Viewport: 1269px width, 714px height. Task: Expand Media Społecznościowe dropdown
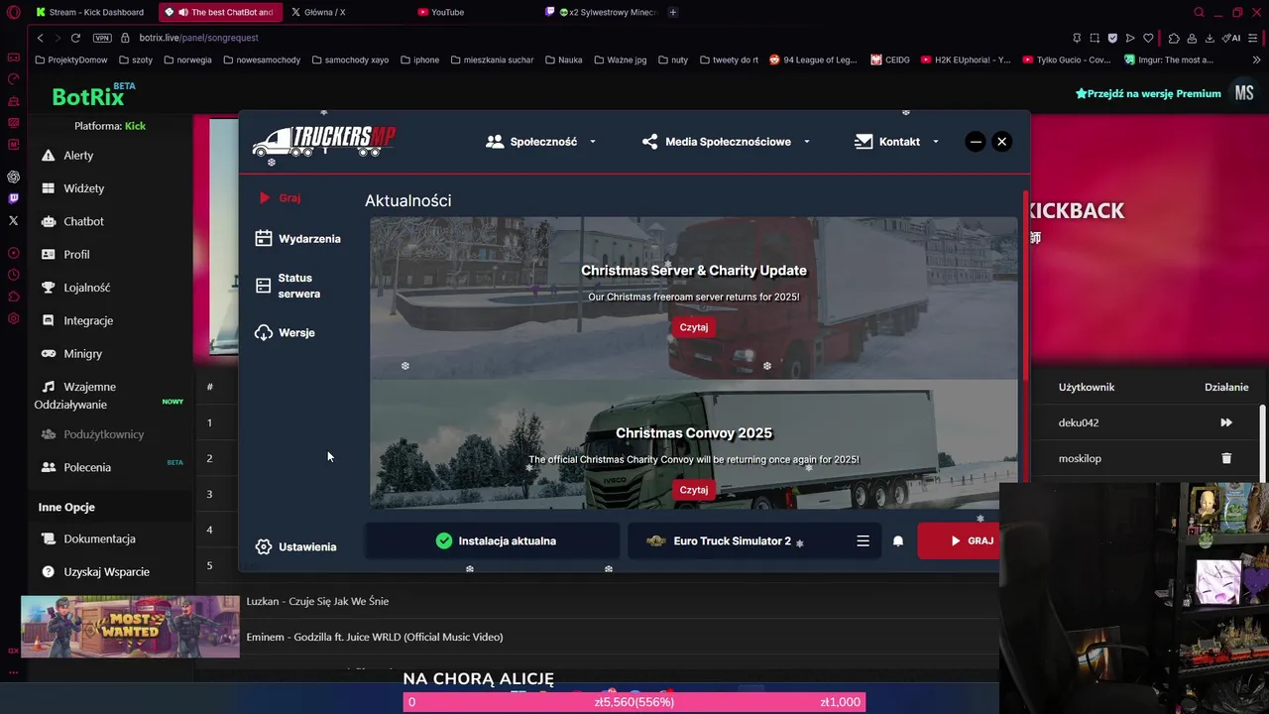[x=726, y=142]
